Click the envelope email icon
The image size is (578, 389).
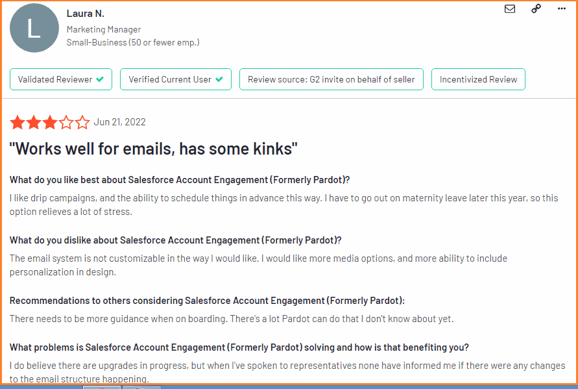click(510, 8)
